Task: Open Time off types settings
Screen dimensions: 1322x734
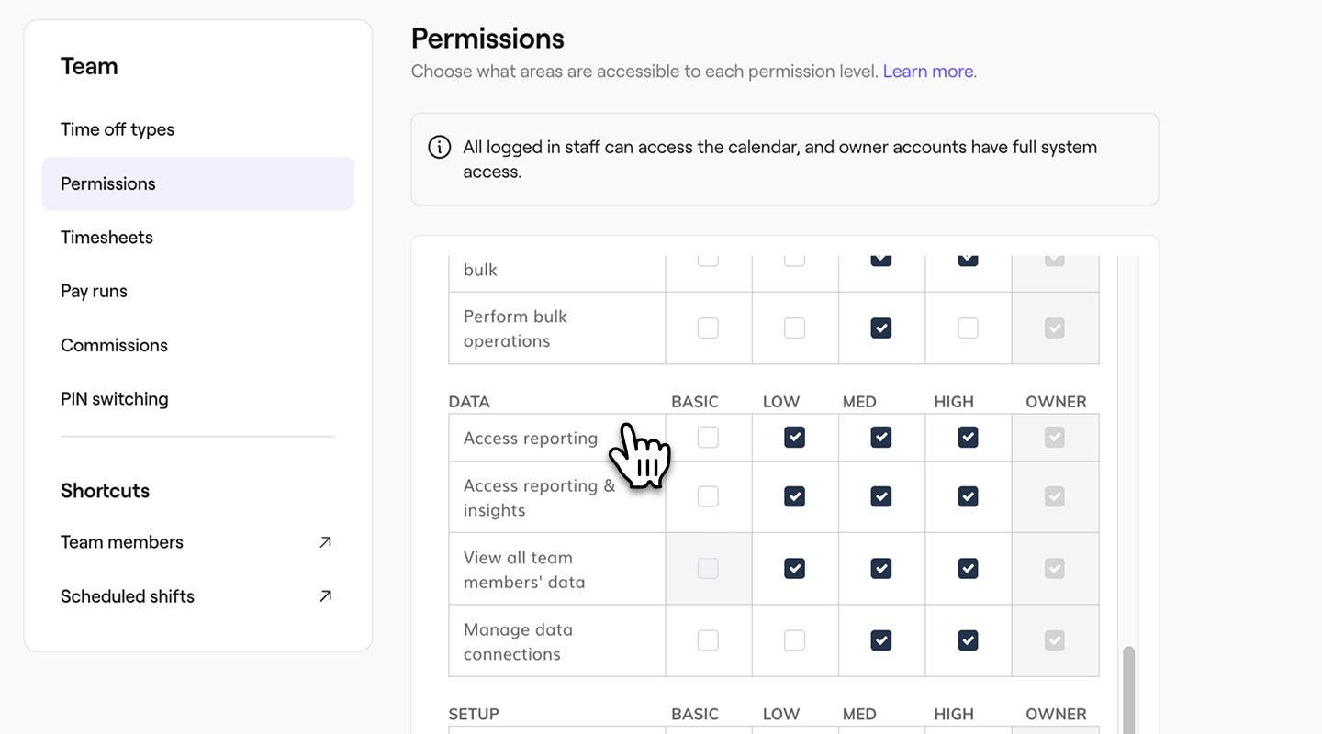Action: tap(118, 129)
